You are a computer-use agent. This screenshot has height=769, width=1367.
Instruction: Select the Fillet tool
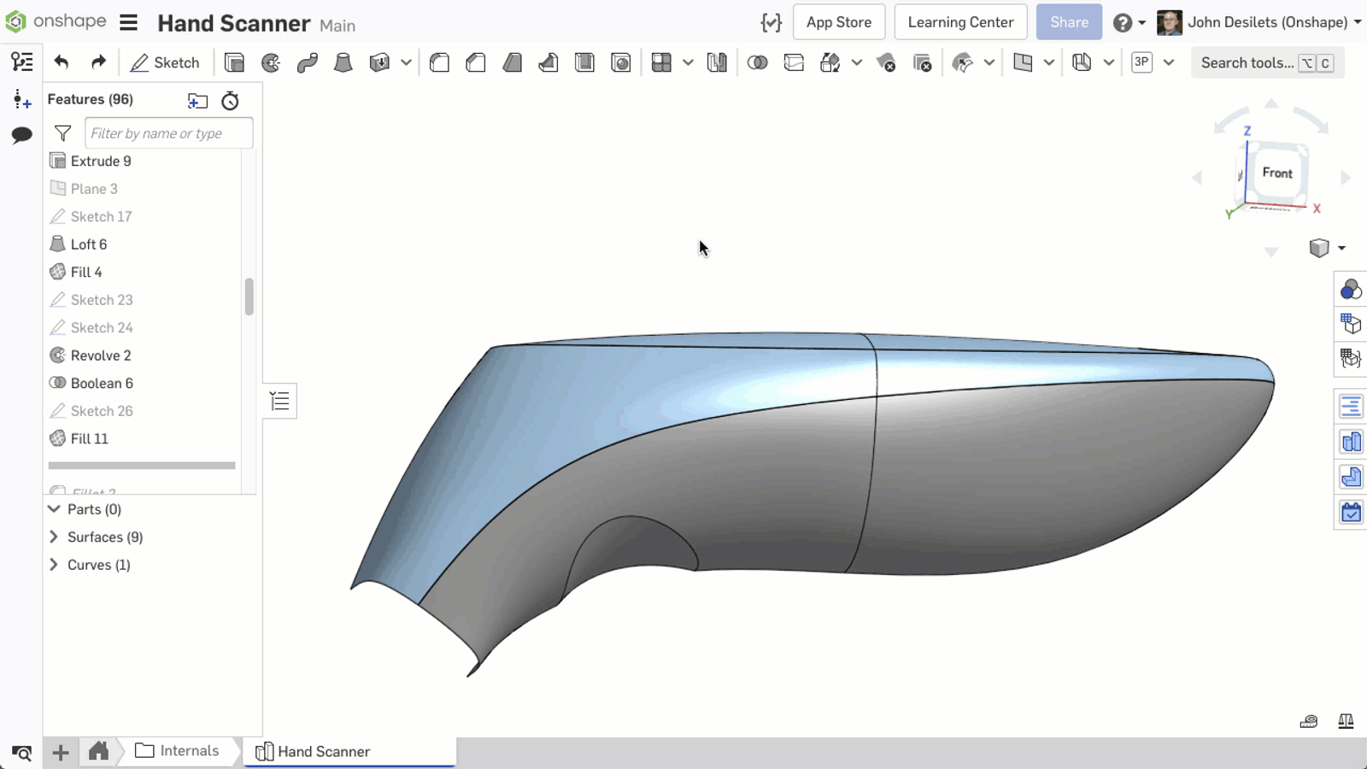pos(439,62)
